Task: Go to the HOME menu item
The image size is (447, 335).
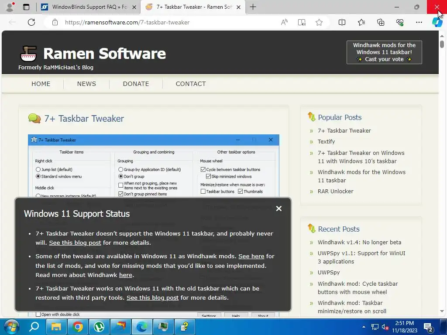Action: (x=41, y=84)
